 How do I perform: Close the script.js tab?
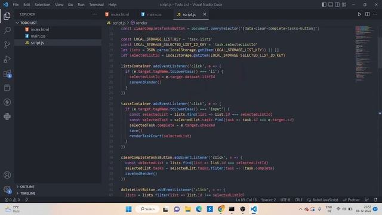pos(205,14)
